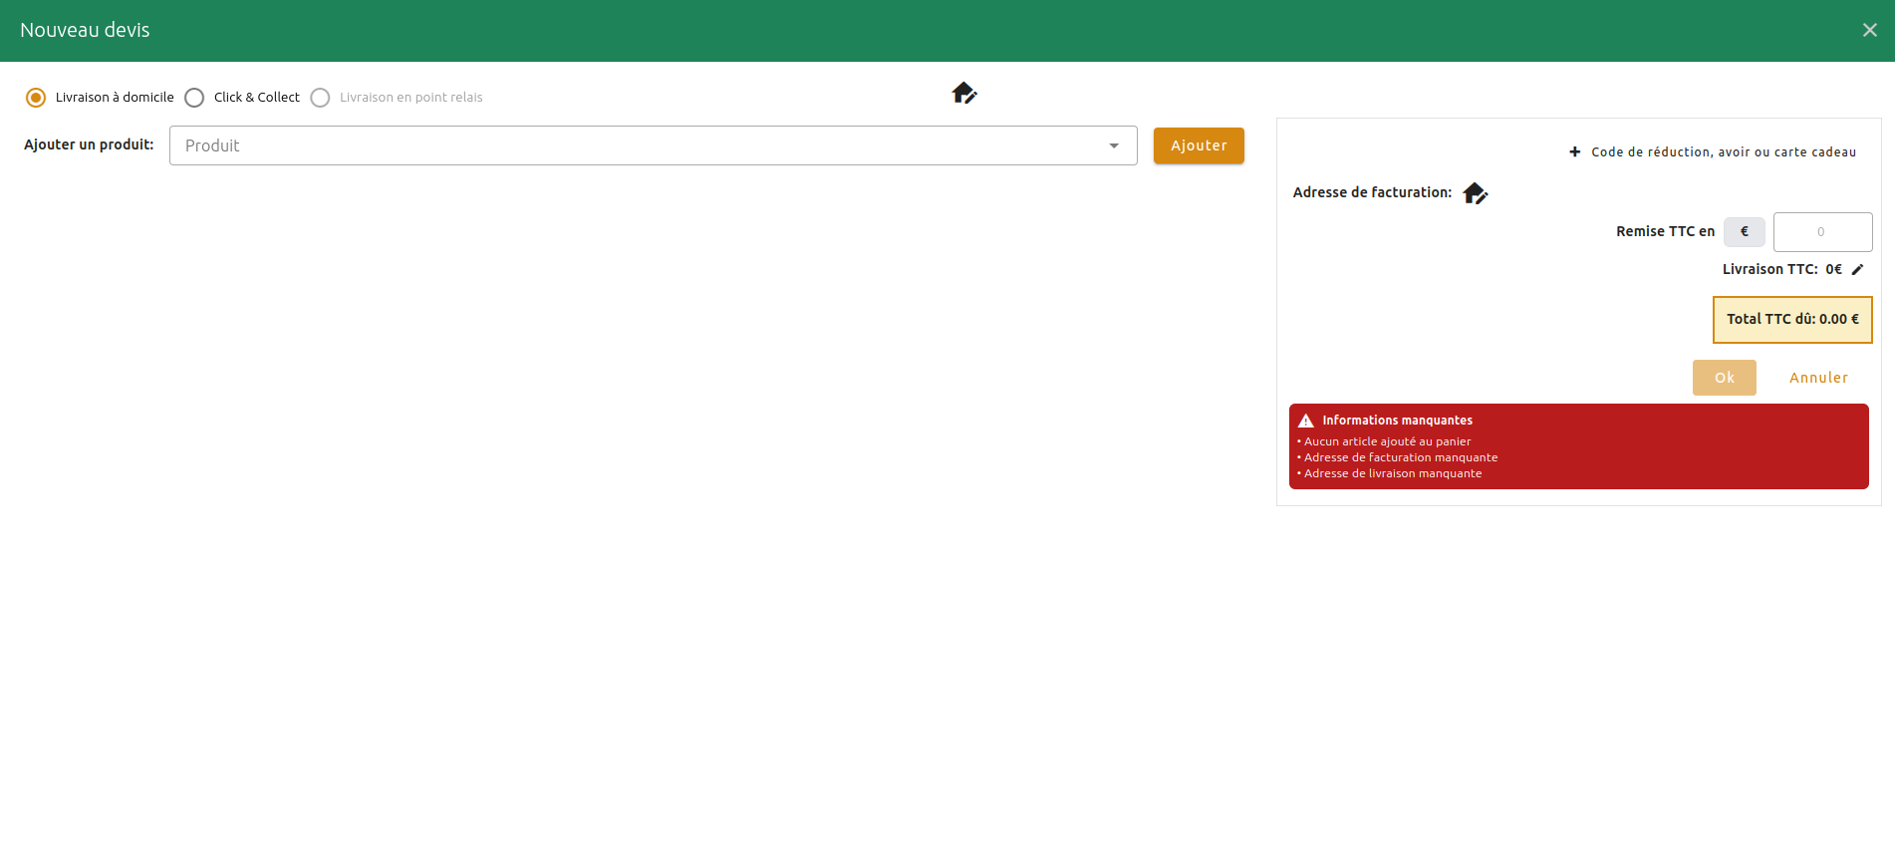Click the warning triangle icon
This screenshot has height=856, width=1895.
[x=1306, y=421]
